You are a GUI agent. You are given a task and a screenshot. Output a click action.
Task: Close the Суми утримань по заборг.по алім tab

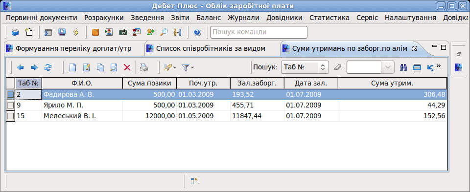tap(414, 48)
